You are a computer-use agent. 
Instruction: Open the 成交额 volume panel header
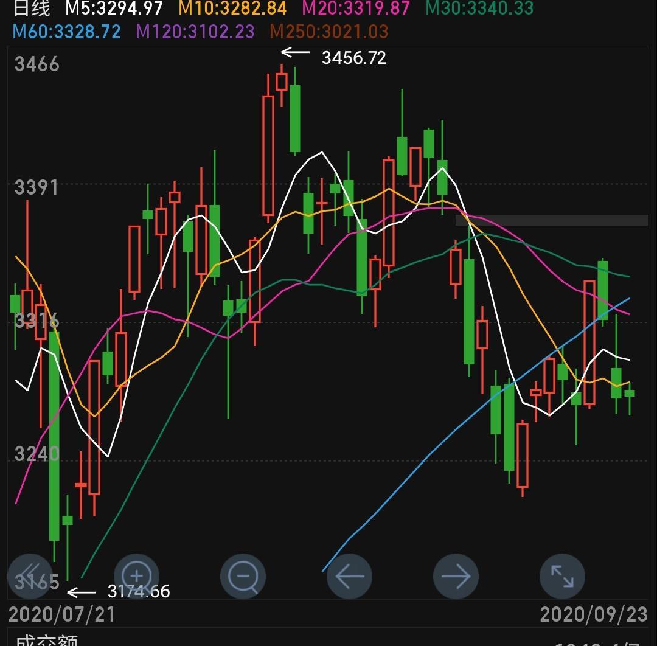pos(47,640)
